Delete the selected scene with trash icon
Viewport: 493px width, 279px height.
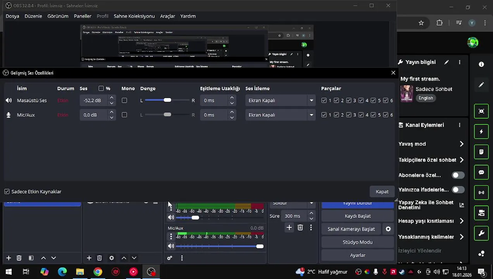tap(19, 258)
